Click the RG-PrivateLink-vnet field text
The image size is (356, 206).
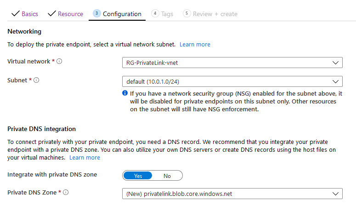point(152,63)
